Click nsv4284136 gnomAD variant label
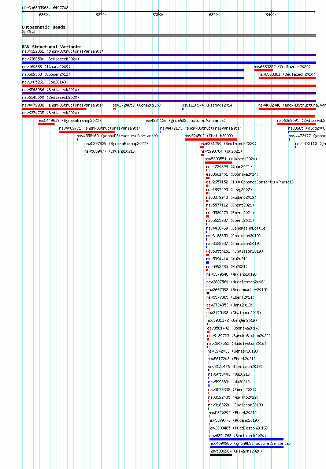 click(x=185, y=120)
